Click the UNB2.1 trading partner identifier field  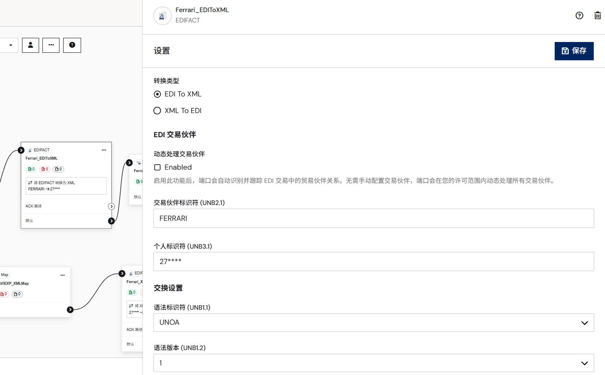tap(373, 218)
